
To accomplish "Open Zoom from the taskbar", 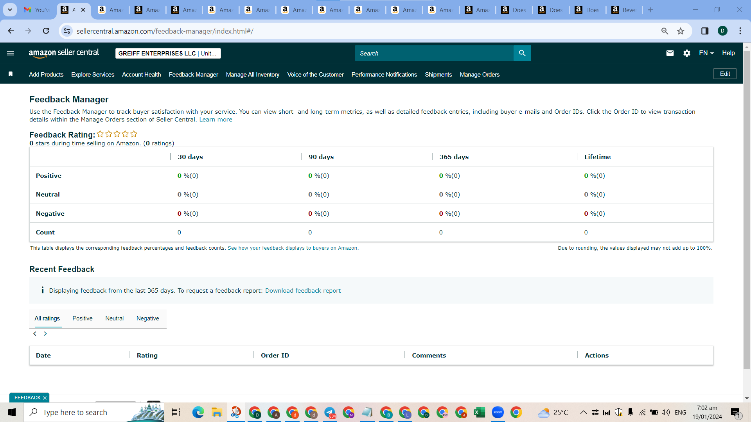I will (x=498, y=412).
